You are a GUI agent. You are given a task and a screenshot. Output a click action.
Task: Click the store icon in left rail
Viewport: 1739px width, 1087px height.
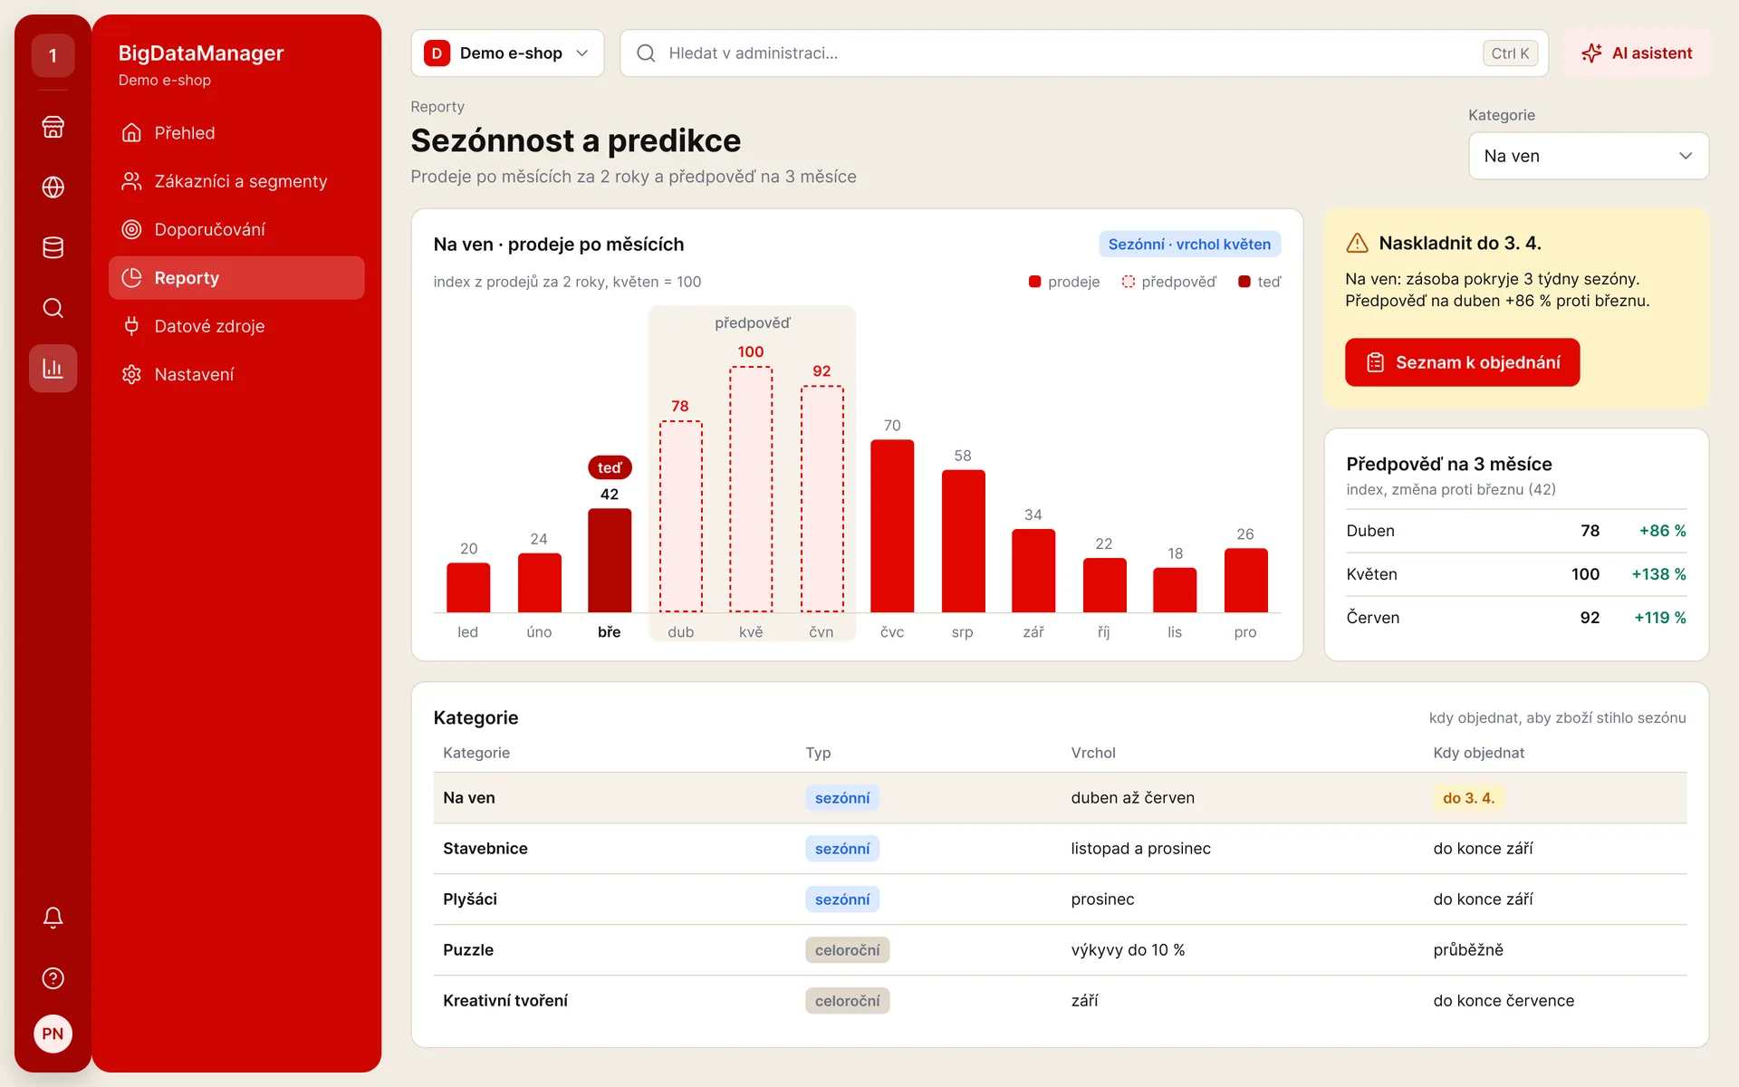(x=53, y=127)
